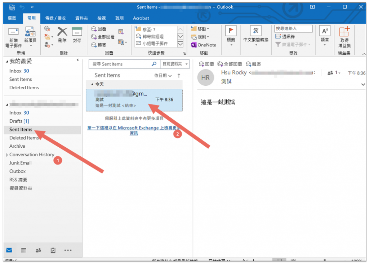Expand the quick steps gallery arrow
The width and height of the screenshot is (369, 264).
click(x=180, y=44)
